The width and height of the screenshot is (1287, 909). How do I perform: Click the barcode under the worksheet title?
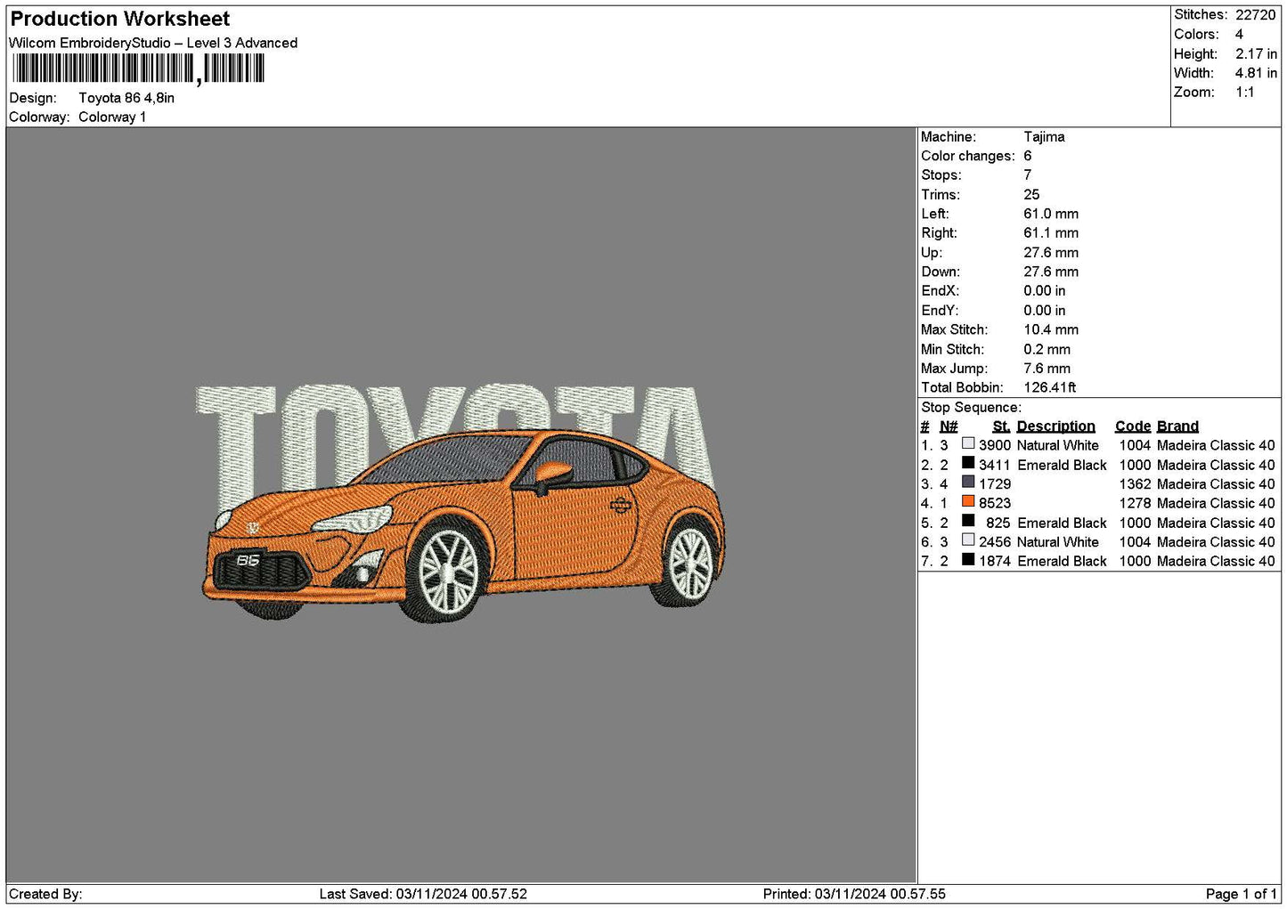point(138,69)
